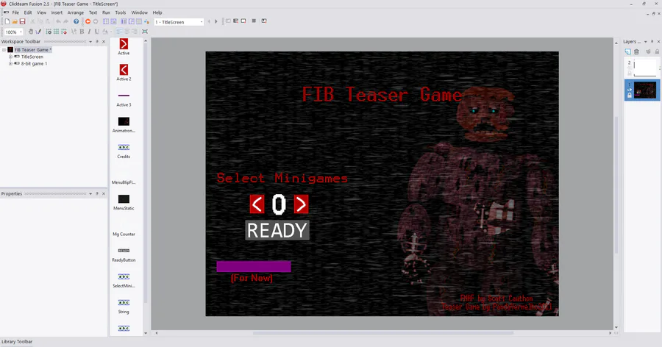Open the File menu
Image resolution: width=662 pixels, height=347 pixels.
[15, 12]
